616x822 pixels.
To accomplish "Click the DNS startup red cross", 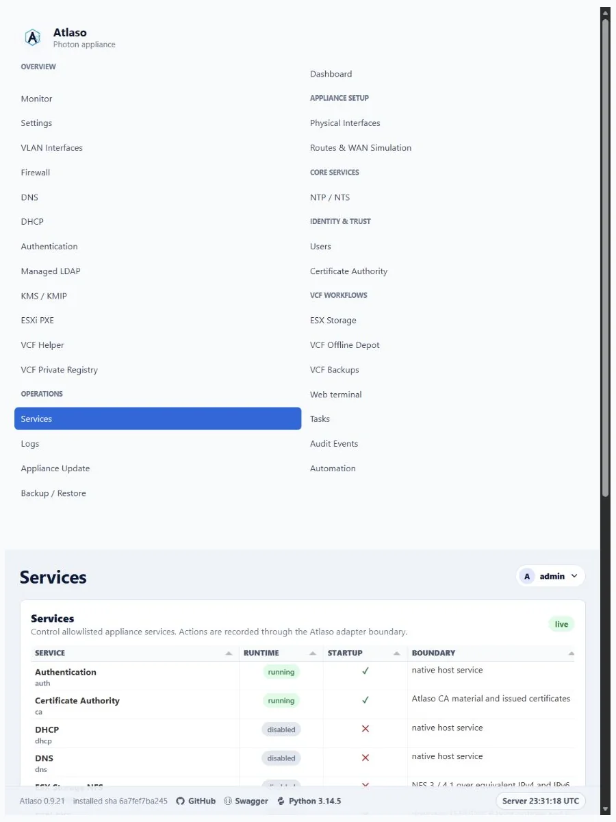I will tap(365, 758).
